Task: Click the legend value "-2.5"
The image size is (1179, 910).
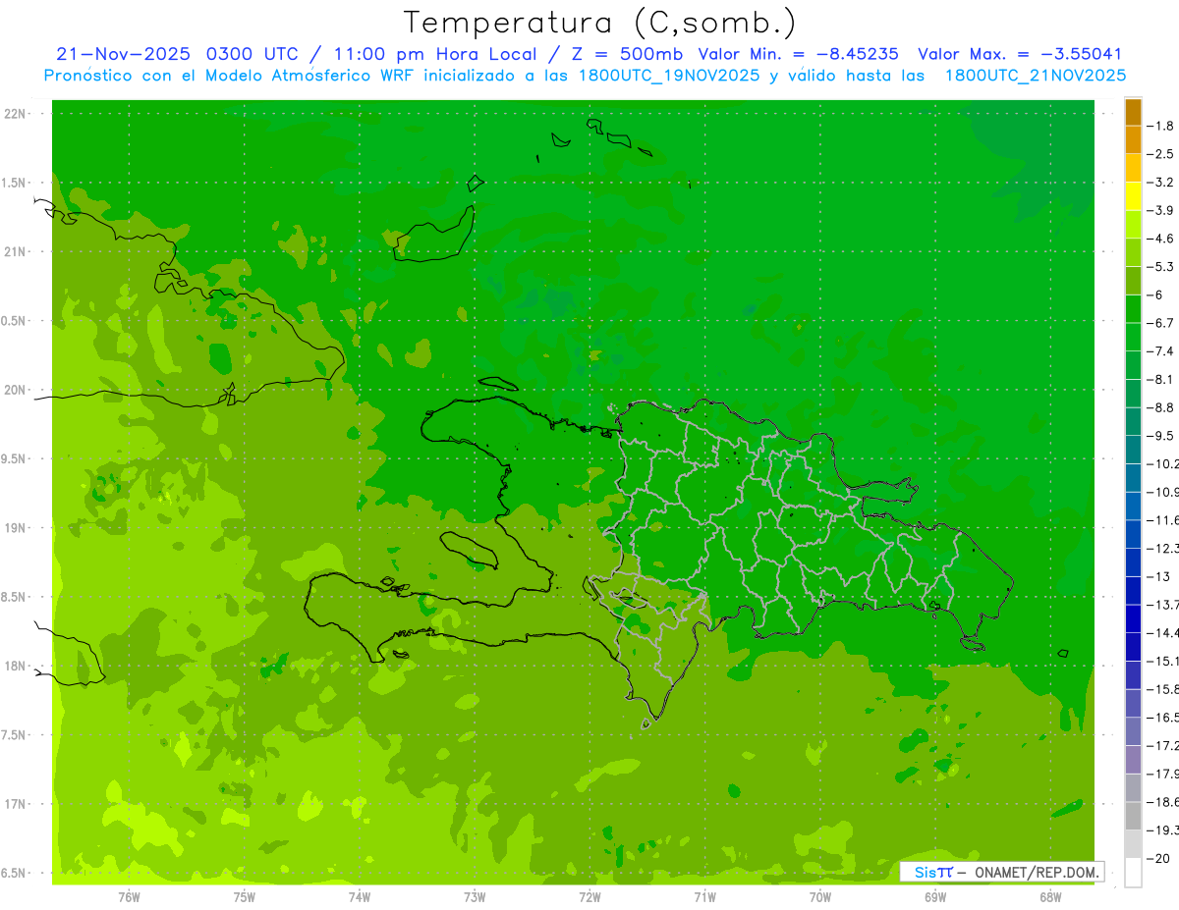Action: (1162, 154)
